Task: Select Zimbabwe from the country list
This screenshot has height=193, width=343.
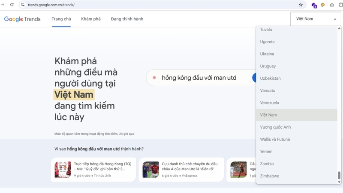Action: pyautogui.click(x=297, y=176)
